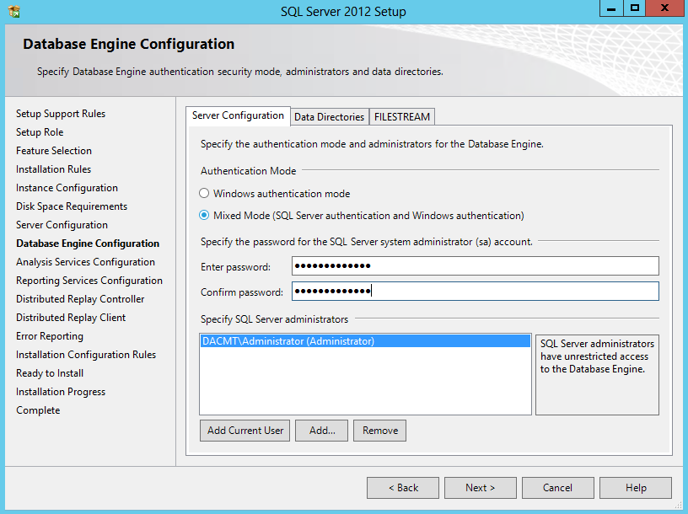Click Installation Configuration Rules step
The height and width of the screenshot is (514, 688).
[86, 355]
